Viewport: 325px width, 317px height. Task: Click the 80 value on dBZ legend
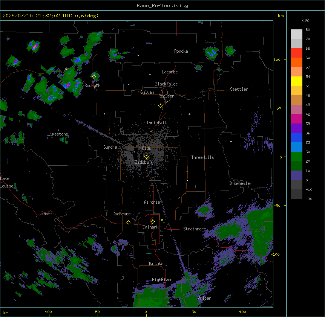tap(308, 30)
